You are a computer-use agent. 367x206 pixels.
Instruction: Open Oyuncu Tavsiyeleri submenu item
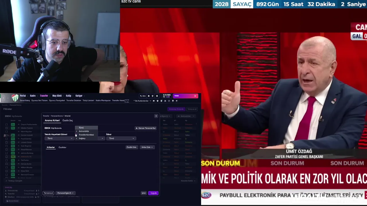click(57, 100)
